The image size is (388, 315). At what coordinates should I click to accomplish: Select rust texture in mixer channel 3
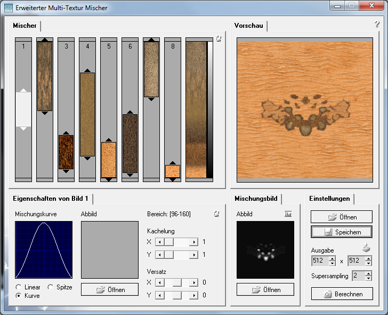click(x=66, y=152)
